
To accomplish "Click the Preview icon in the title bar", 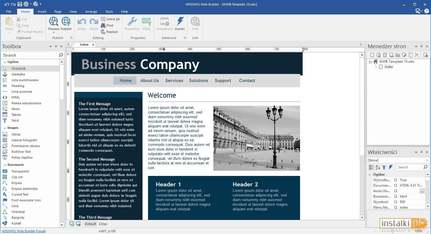I will pos(26,4).
